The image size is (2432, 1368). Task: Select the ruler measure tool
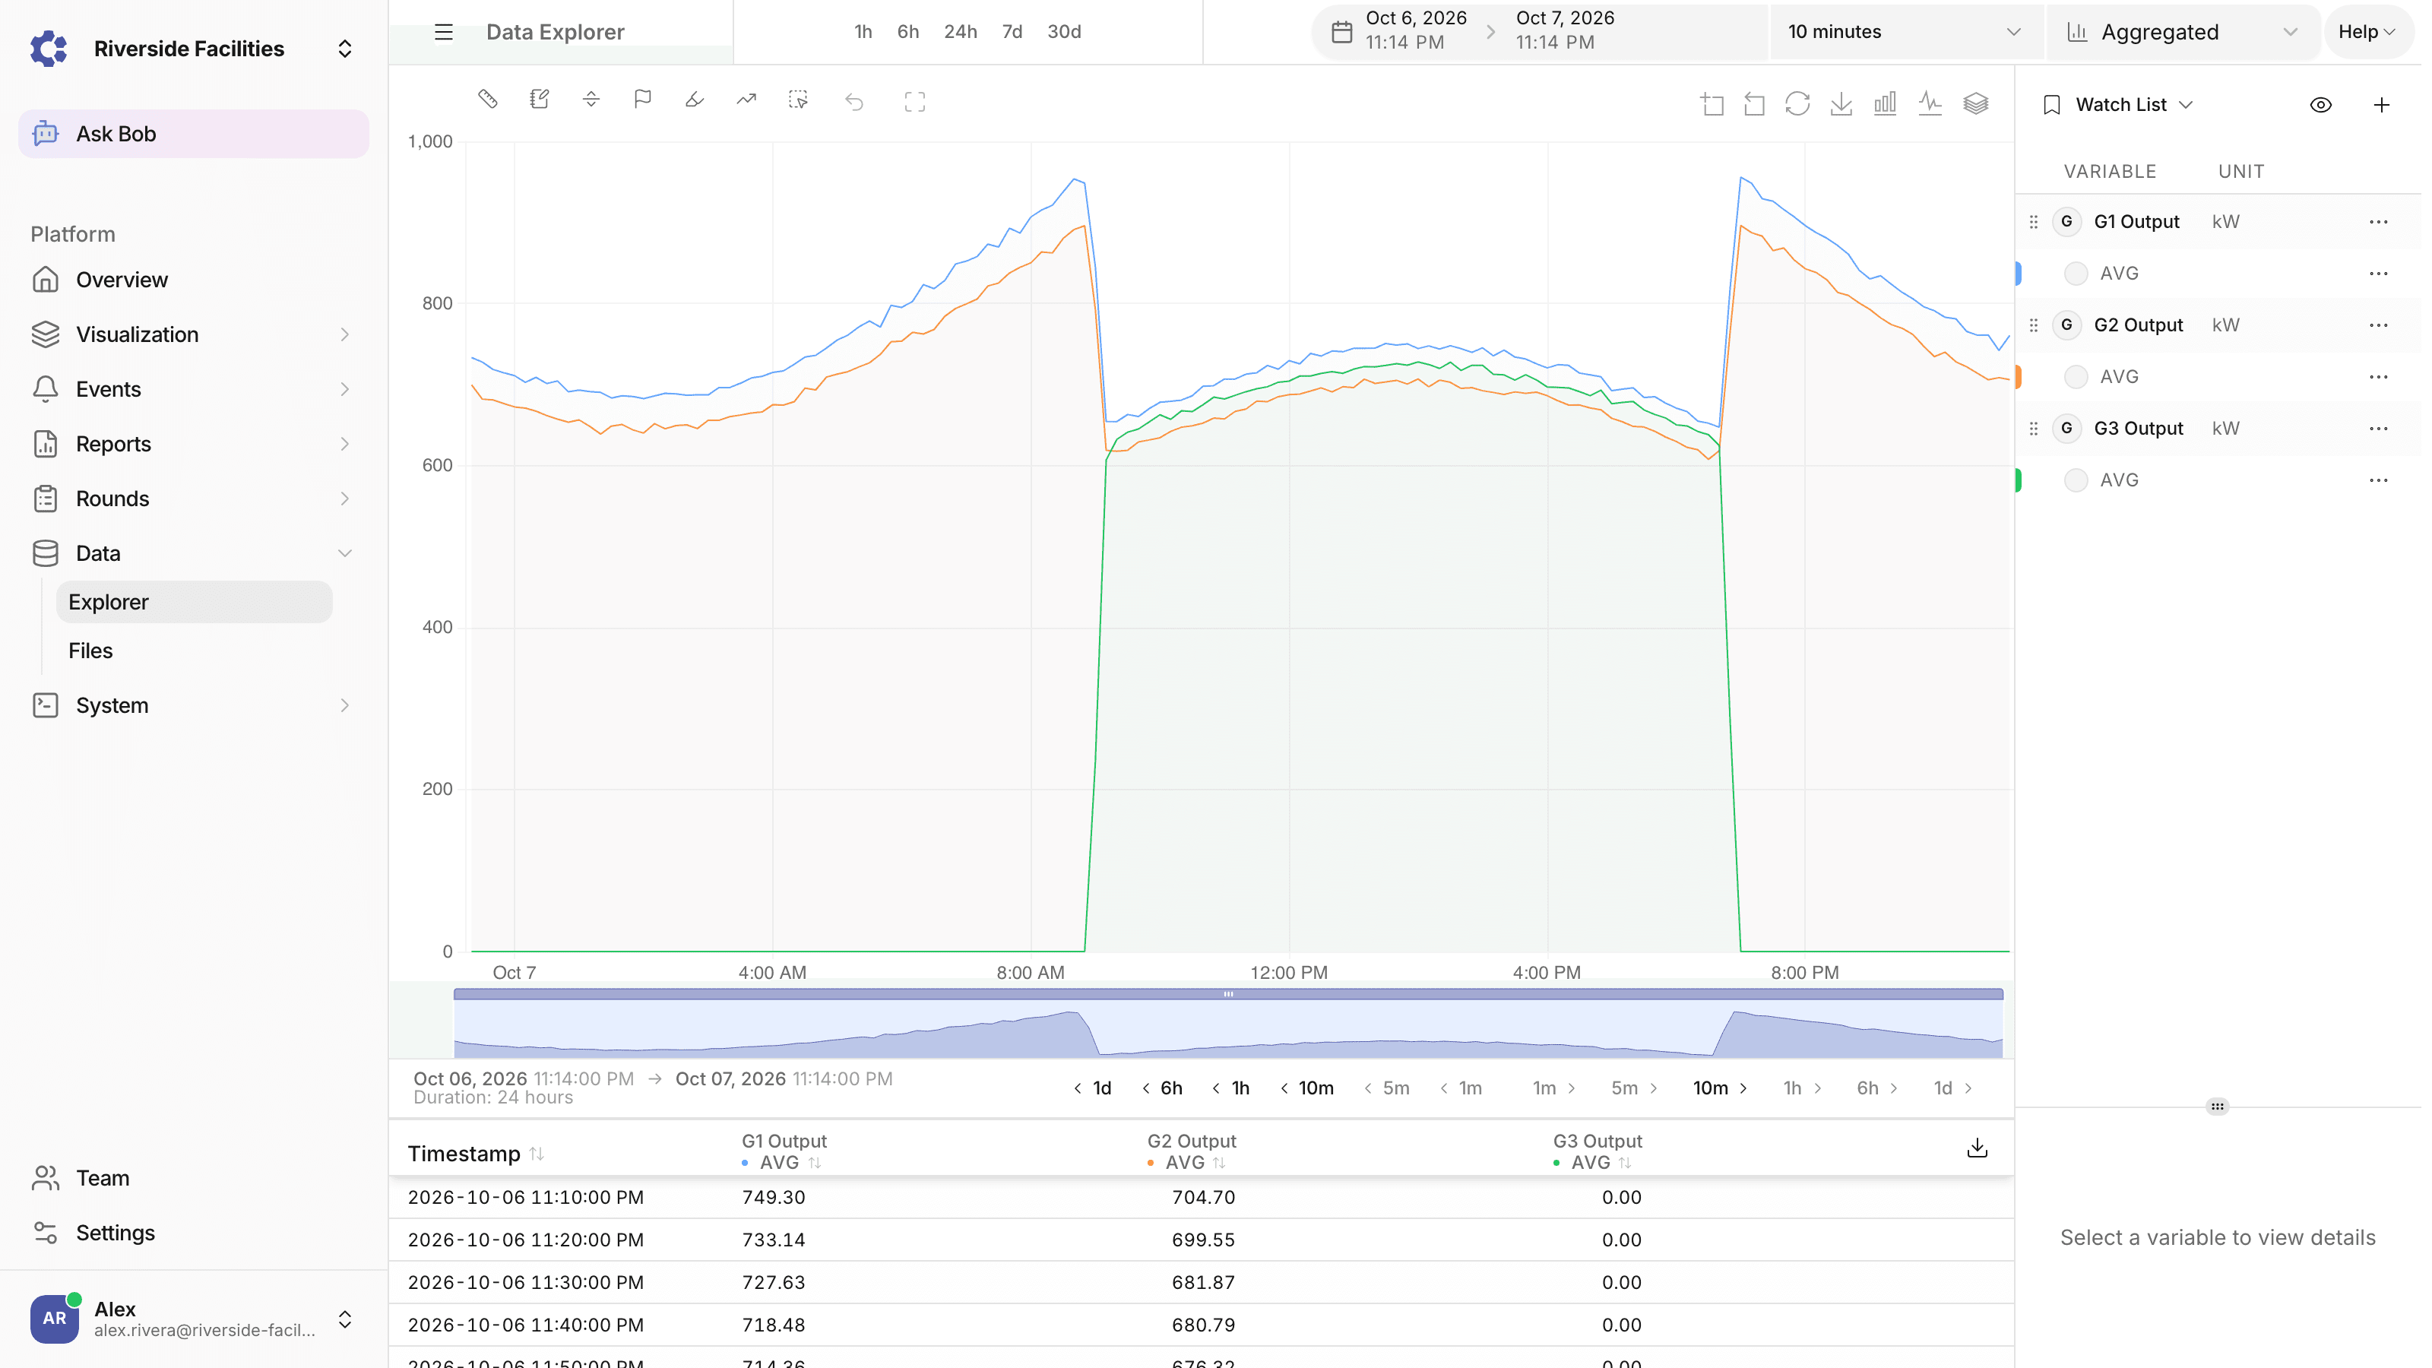point(487,99)
